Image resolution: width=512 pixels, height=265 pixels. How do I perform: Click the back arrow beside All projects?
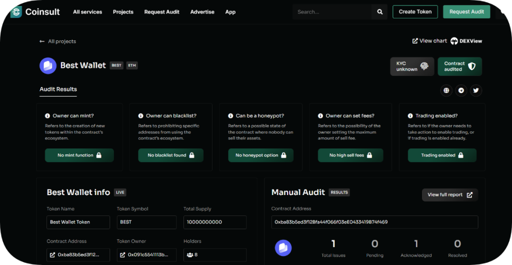click(42, 41)
